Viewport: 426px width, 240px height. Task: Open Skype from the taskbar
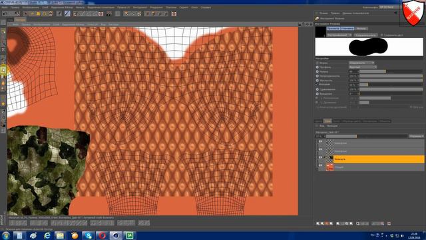[89, 235]
